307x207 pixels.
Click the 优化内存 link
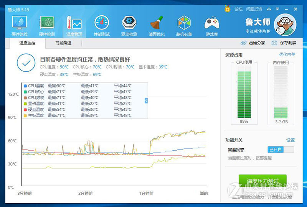tap(287, 54)
